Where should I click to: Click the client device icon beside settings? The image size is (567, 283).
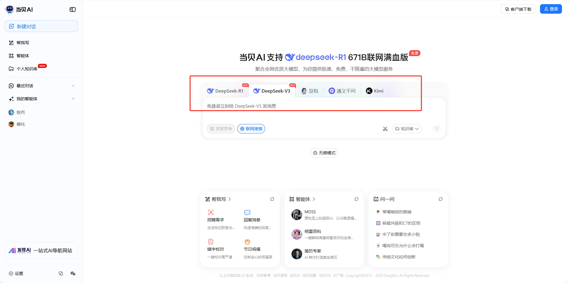tap(61, 274)
